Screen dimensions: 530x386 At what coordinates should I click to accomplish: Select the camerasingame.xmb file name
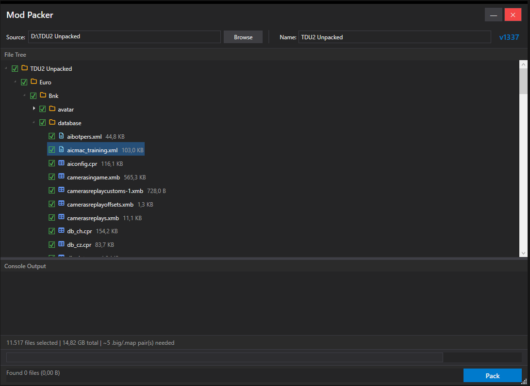point(93,177)
